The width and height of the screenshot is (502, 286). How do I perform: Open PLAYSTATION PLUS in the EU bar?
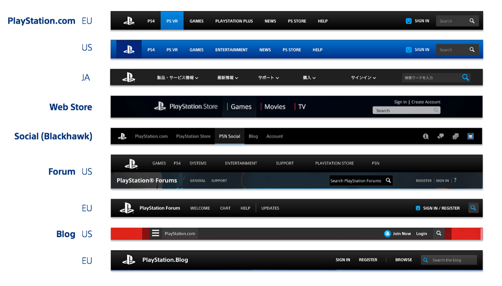[x=234, y=21]
